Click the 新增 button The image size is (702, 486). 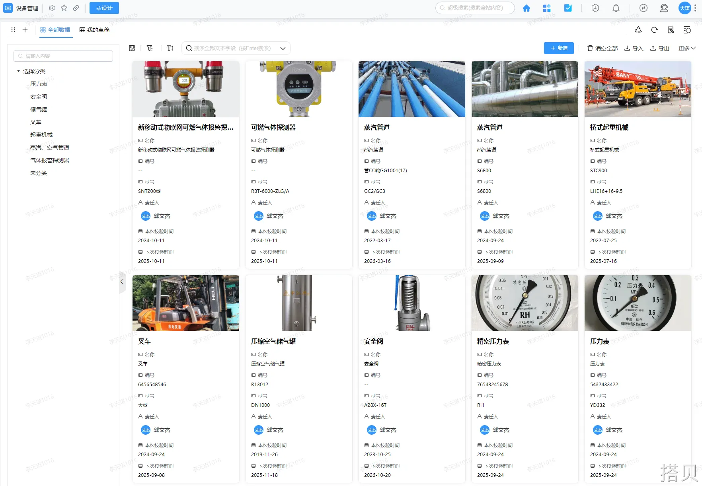point(559,48)
